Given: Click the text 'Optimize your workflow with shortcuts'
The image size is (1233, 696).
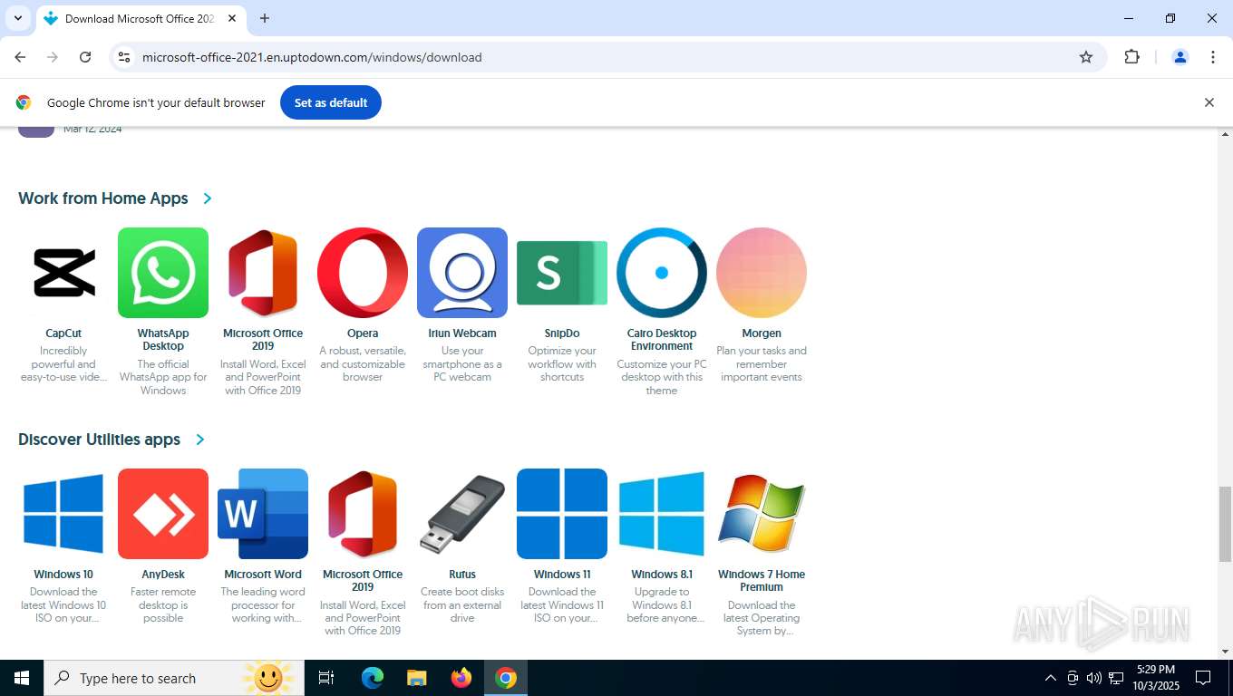Looking at the screenshot, I should pos(562,364).
